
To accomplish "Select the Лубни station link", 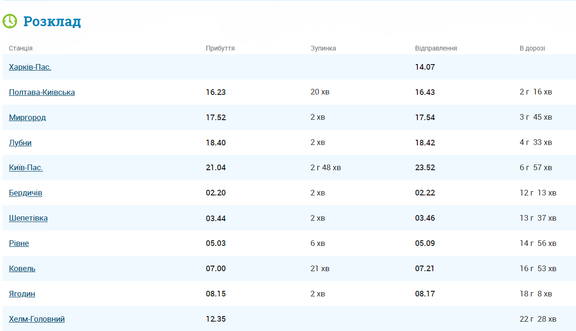I will click(20, 143).
